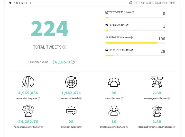Click the Links/Pics yellow progress bar
The width and height of the screenshot is (185, 137).
[x=135, y=56]
